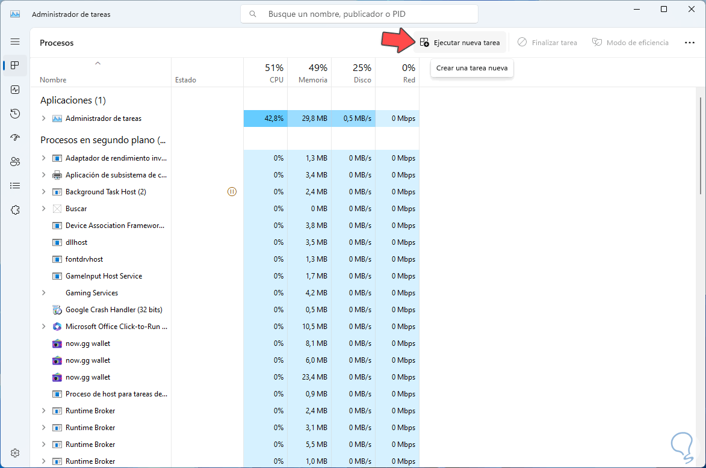This screenshot has width=706, height=468.
Task: Click the Proceso de host para tareas icon
Action: (57, 394)
